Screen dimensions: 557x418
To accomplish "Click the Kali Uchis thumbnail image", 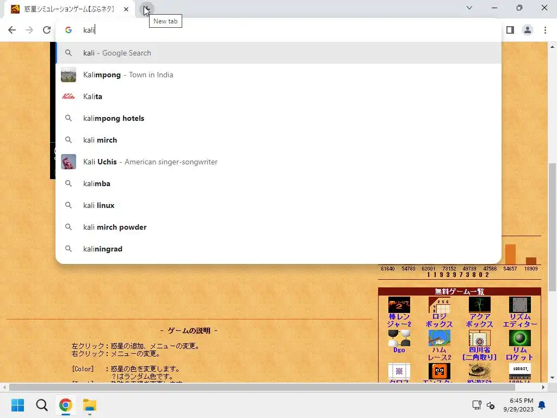I will coord(69,162).
